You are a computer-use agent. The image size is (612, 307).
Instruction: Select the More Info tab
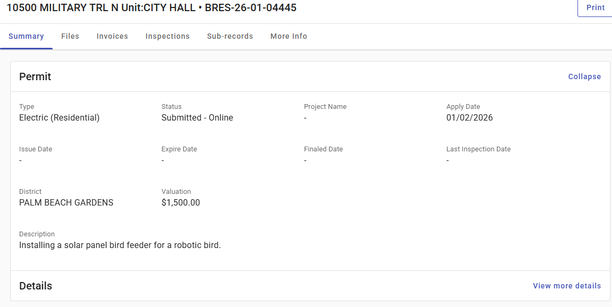288,36
